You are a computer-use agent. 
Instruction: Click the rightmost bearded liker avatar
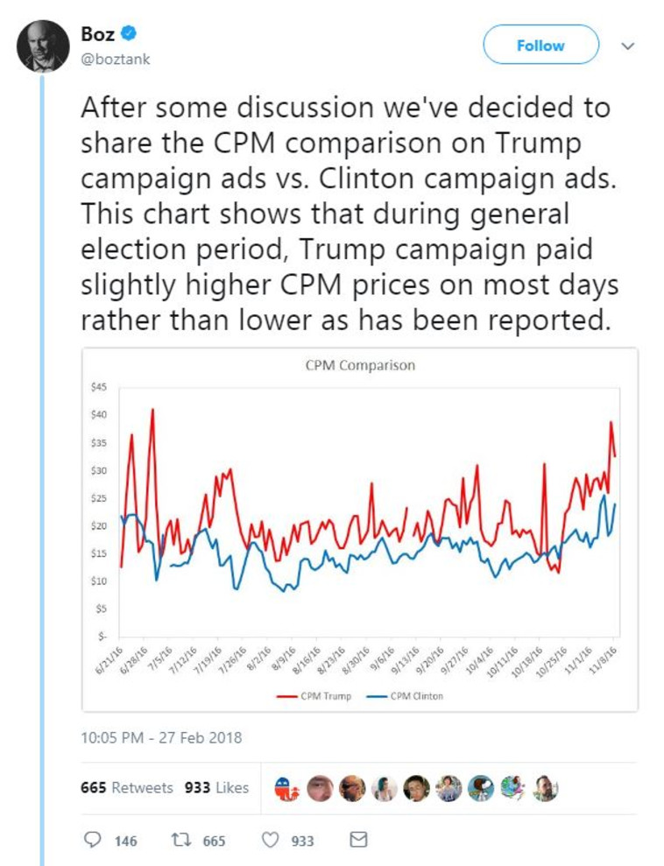(545, 787)
